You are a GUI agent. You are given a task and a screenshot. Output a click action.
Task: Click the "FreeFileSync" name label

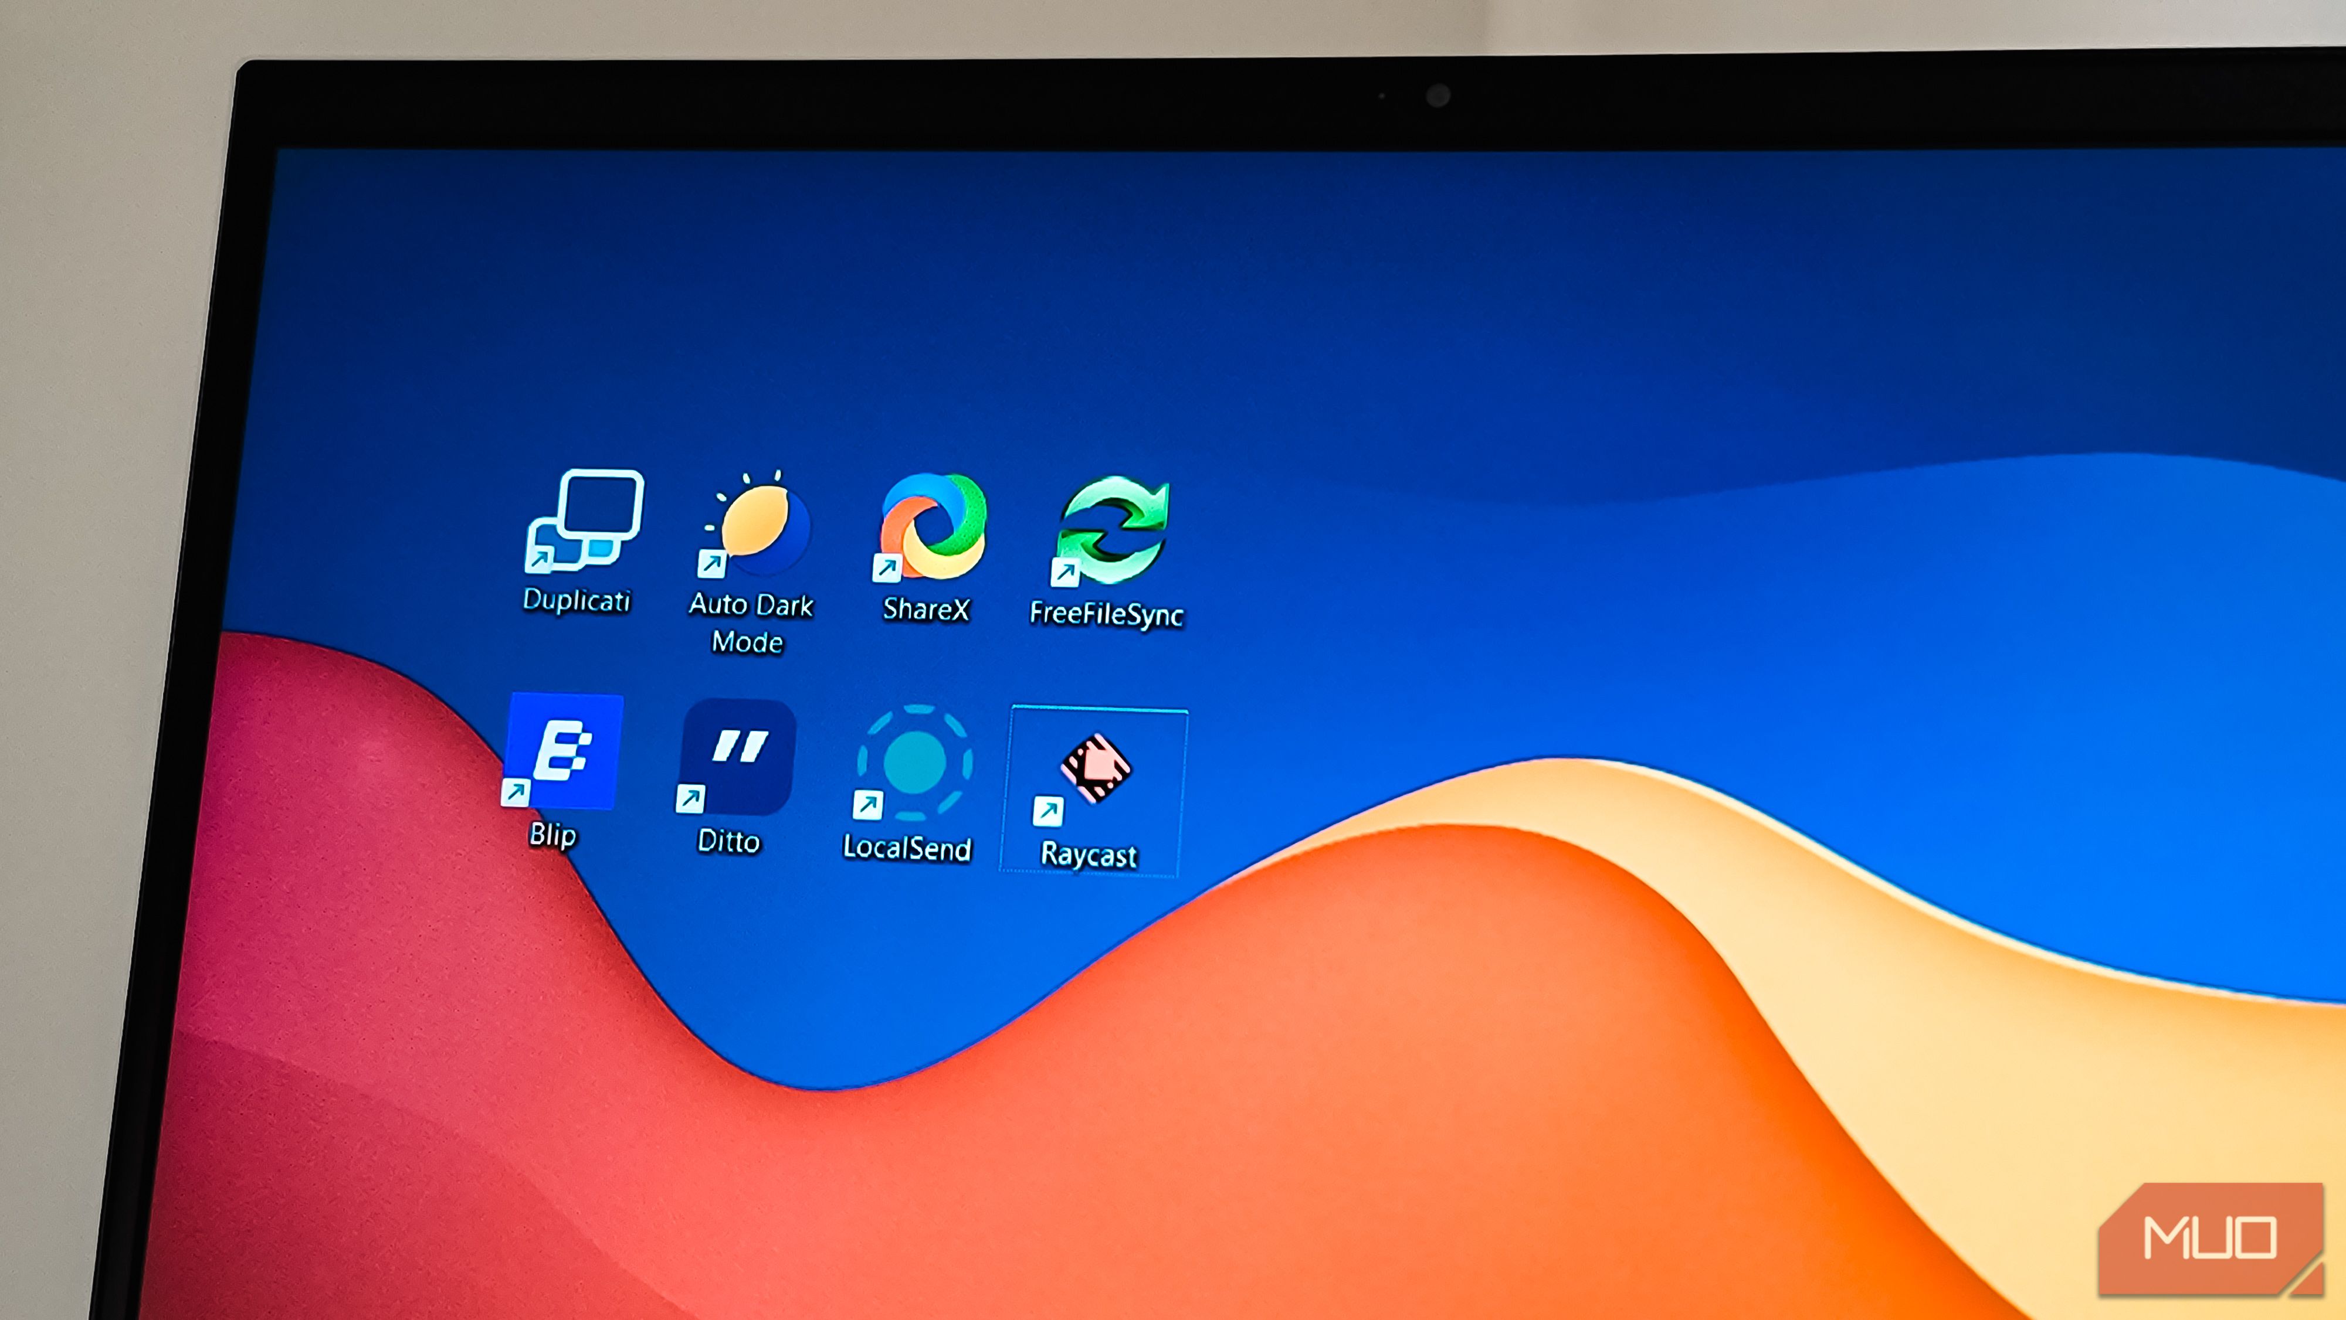point(1106,614)
